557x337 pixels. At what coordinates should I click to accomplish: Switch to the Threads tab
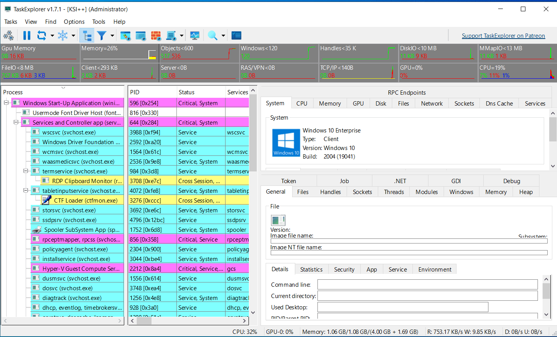tap(394, 192)
